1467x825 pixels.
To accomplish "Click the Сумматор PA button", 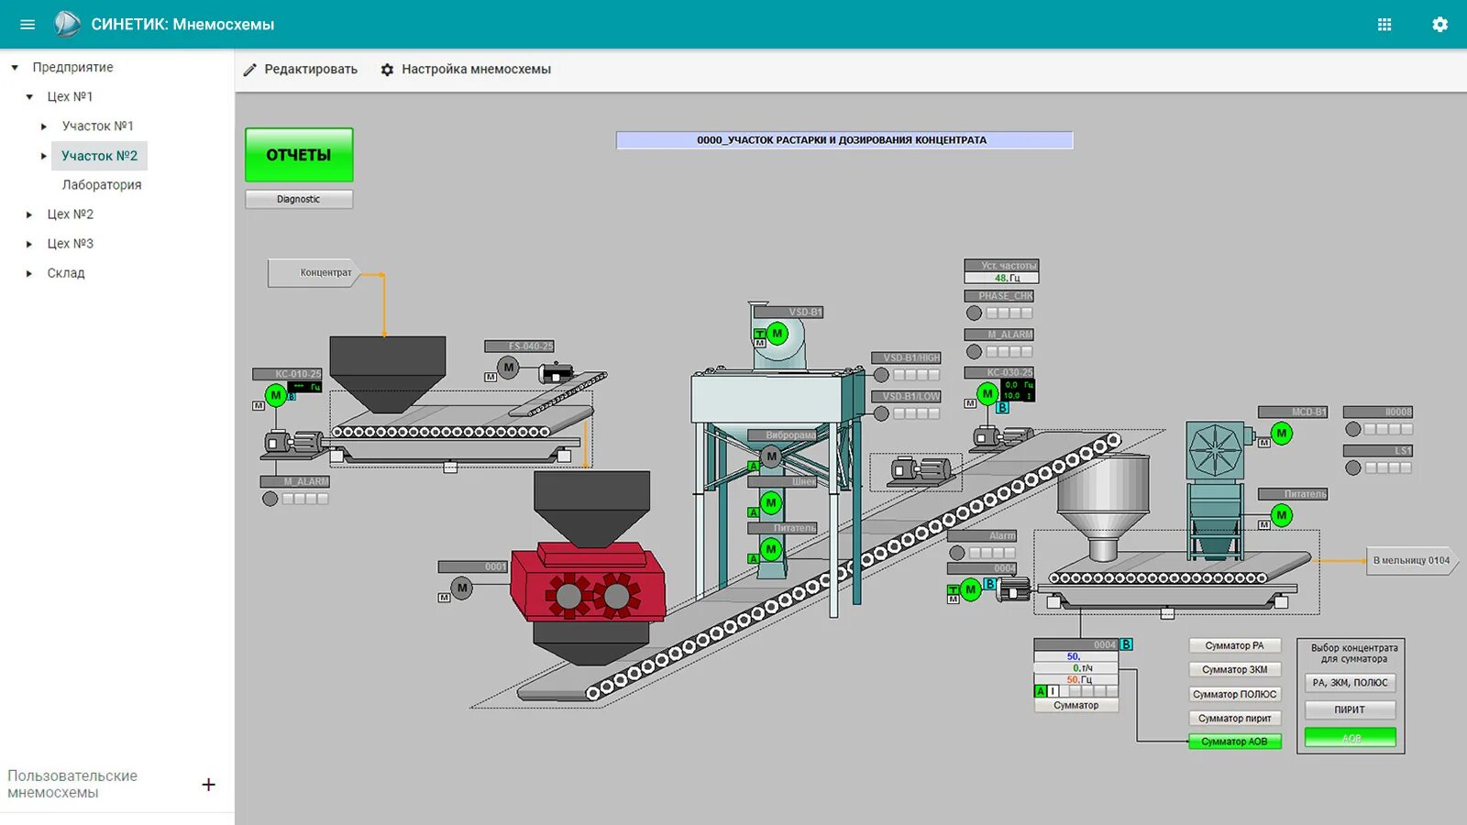I will coord(1234,646).
